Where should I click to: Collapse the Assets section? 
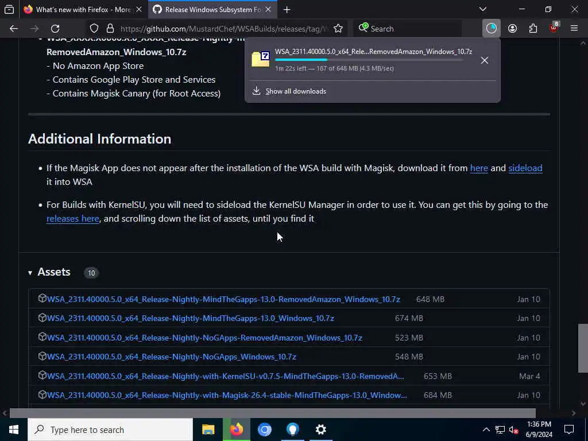[x=30, y=273]
